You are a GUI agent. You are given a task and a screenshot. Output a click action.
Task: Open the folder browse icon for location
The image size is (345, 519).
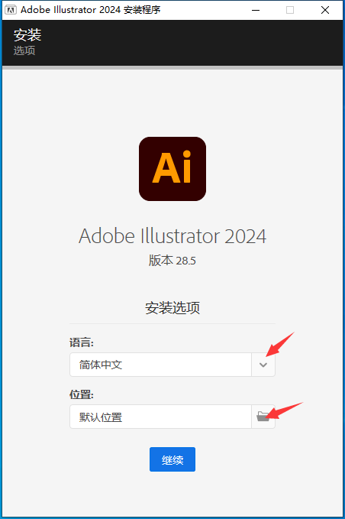click(263, 417)
